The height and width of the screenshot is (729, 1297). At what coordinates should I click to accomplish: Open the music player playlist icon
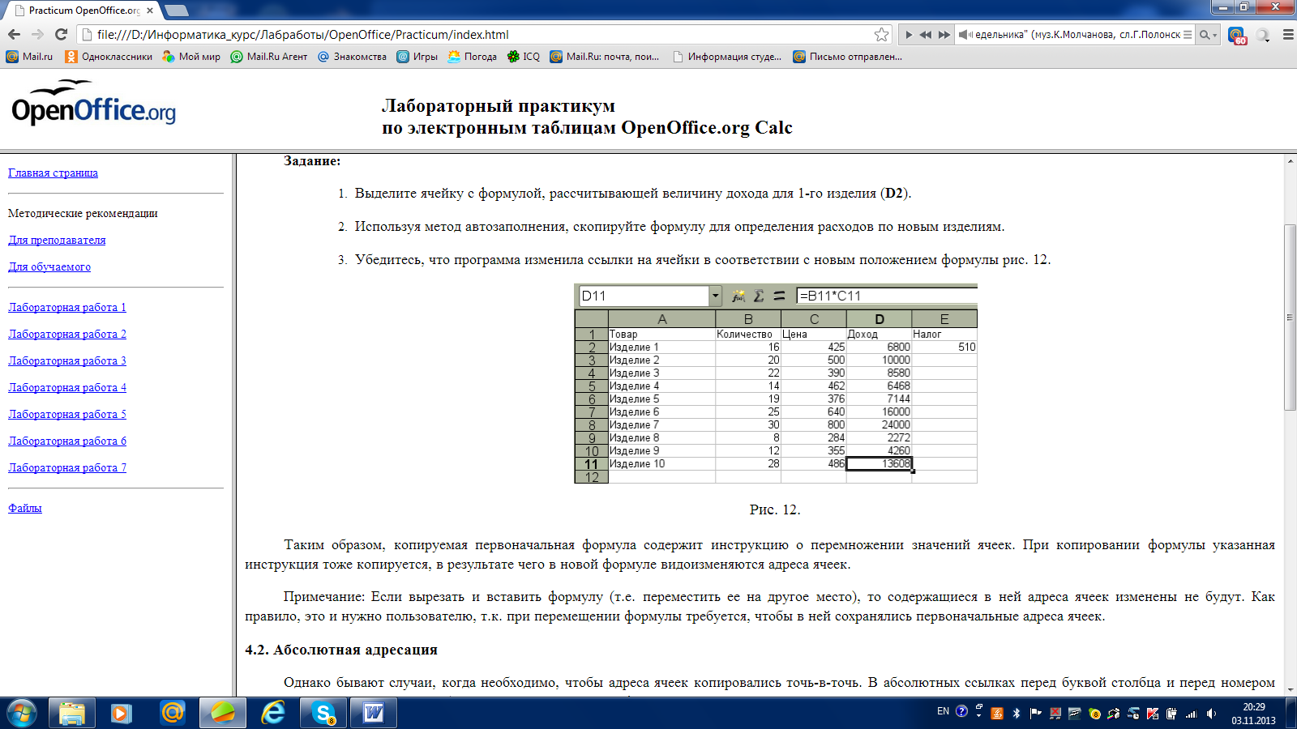(x=1188, y=35)
